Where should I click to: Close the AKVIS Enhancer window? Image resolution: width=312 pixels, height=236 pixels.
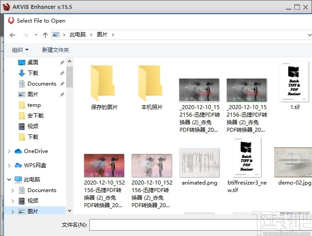pyautogui.click(x=306, y=7)
